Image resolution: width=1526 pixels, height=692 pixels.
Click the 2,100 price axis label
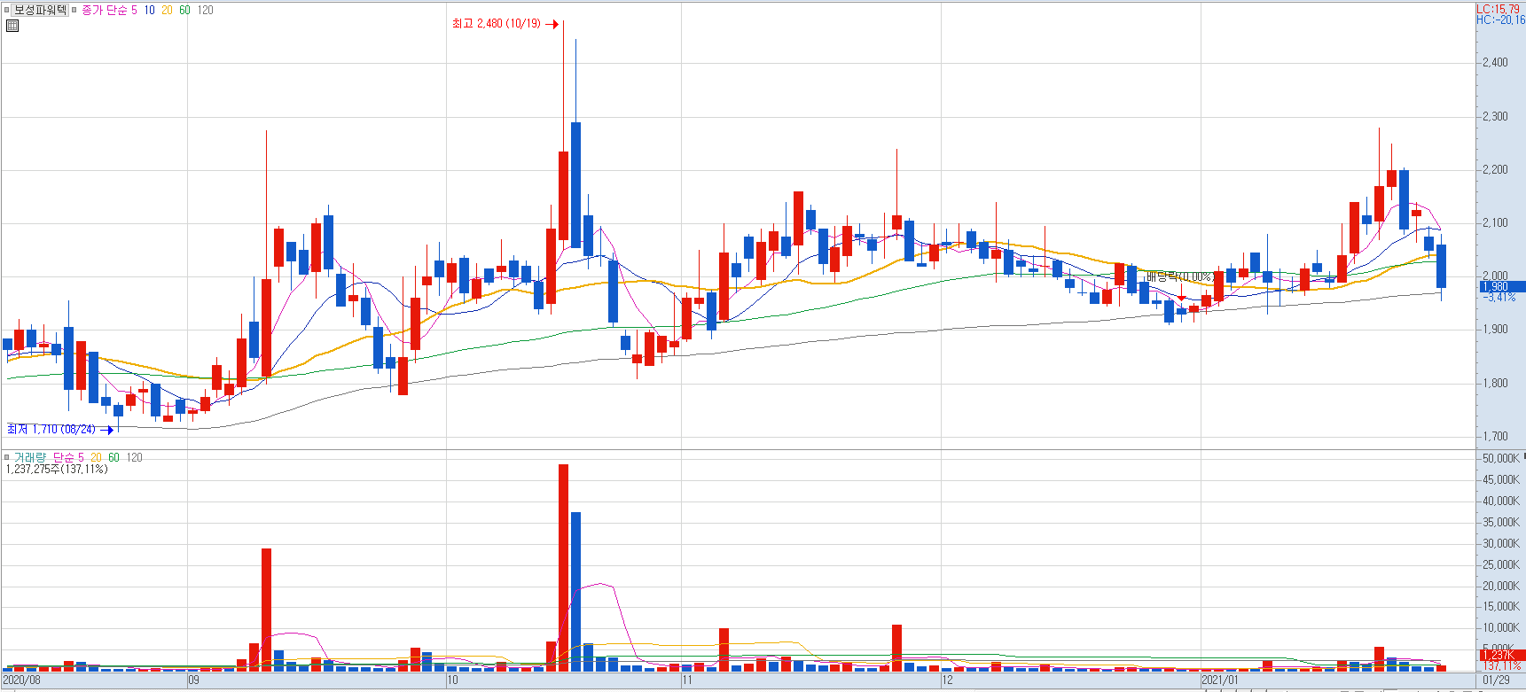coord(1495,223)
